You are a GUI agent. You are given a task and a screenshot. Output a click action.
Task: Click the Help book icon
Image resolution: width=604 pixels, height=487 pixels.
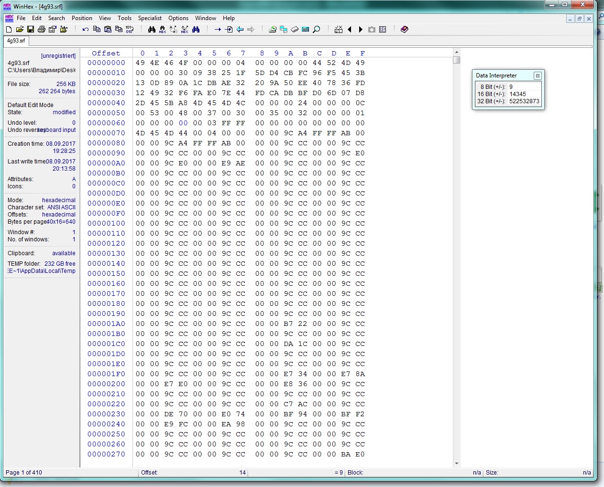pos(405,30)
